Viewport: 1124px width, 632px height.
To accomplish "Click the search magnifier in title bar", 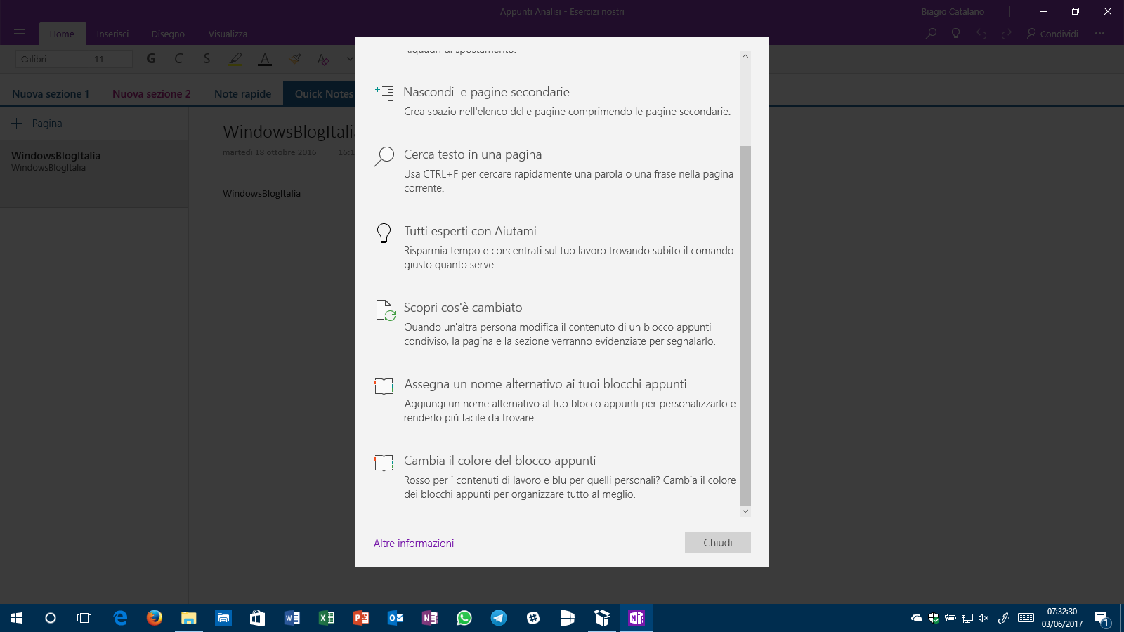I will point(931,34).
